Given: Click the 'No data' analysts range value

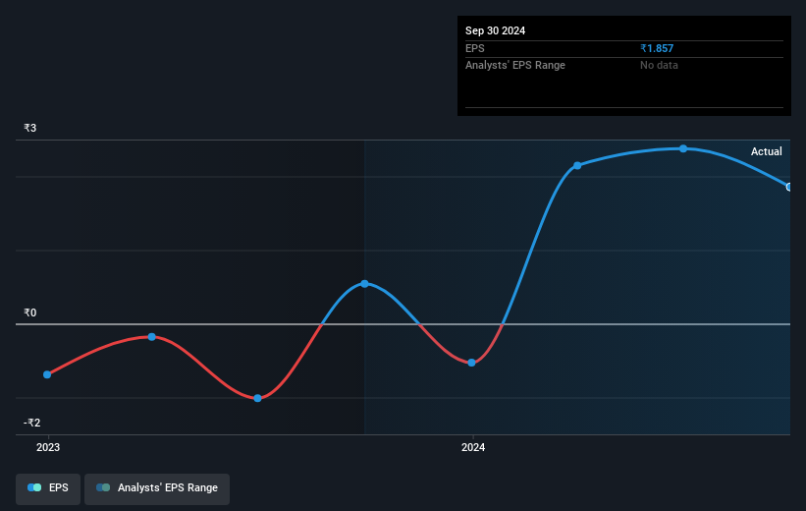Looking at the screenshot, I should coord(659,66).
